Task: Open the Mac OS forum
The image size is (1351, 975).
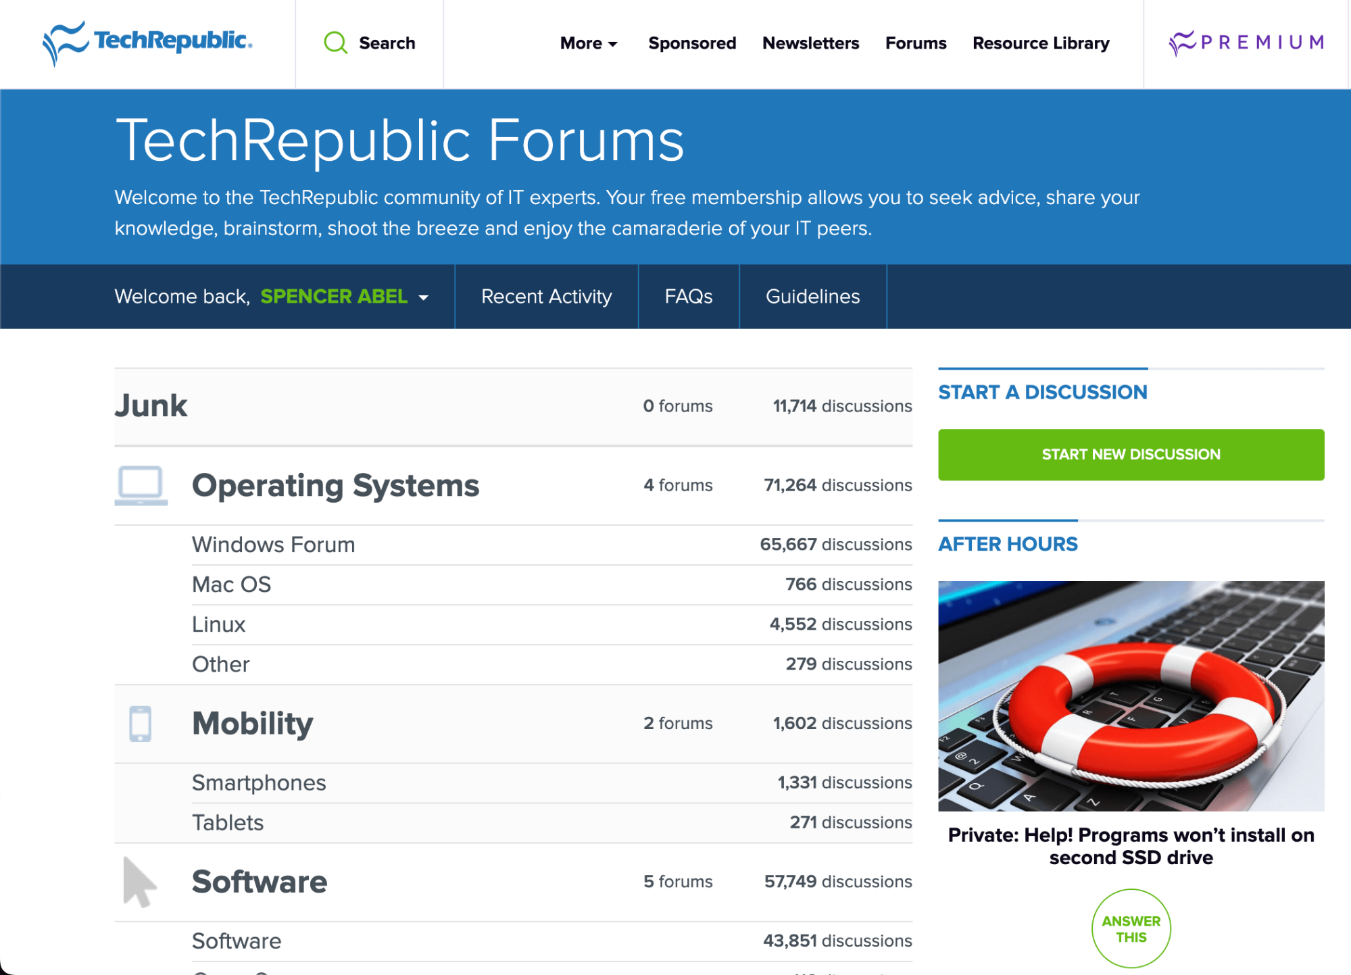Action: click(x=231, y=584)
